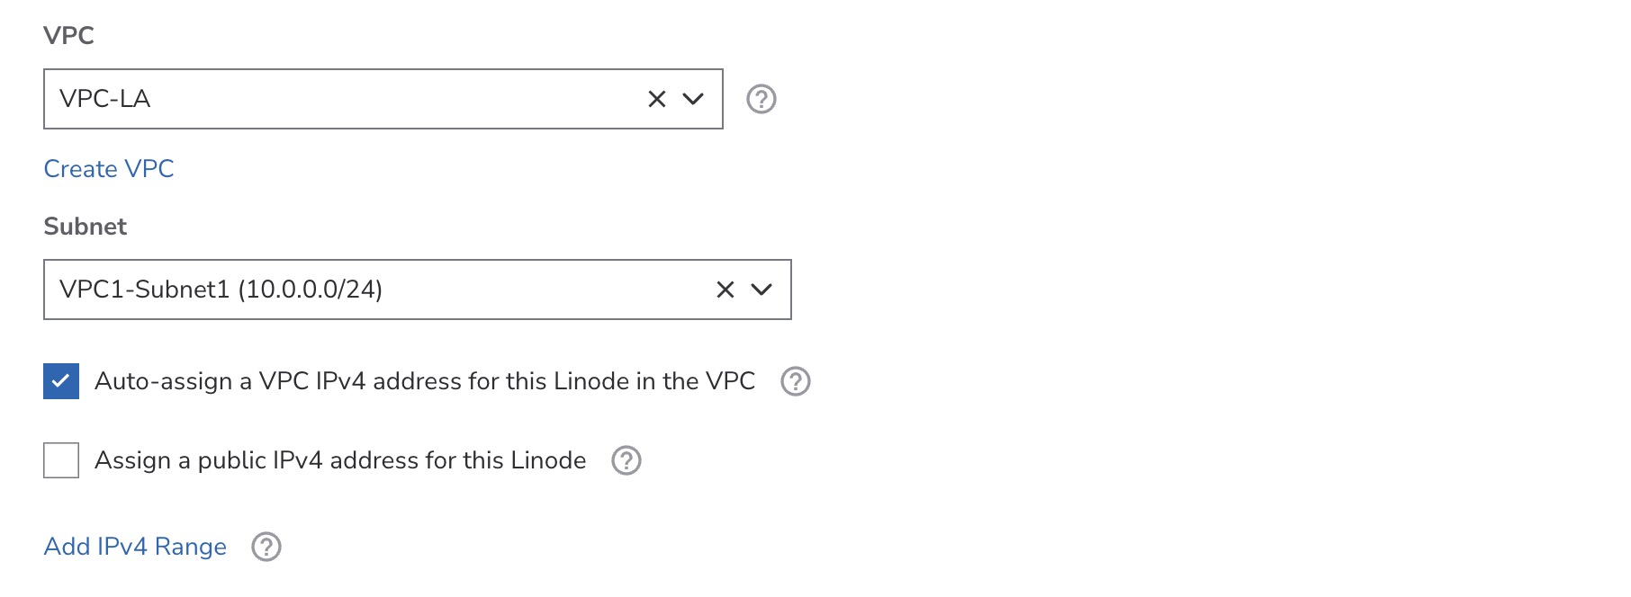Clear the VPC-LA selection with X

pos(657,99)
